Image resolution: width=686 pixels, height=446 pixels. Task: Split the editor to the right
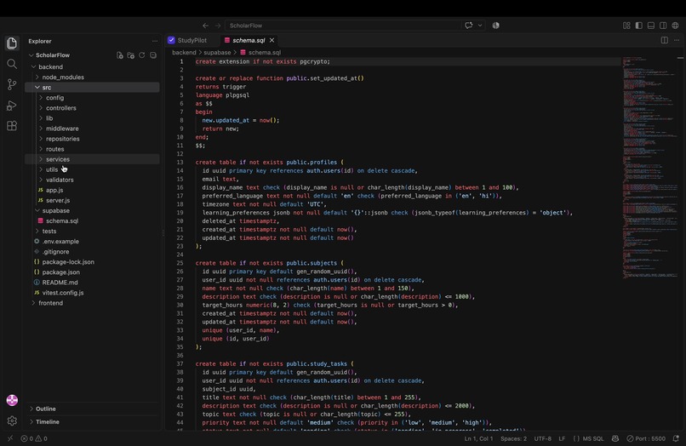tap(665, 40)
